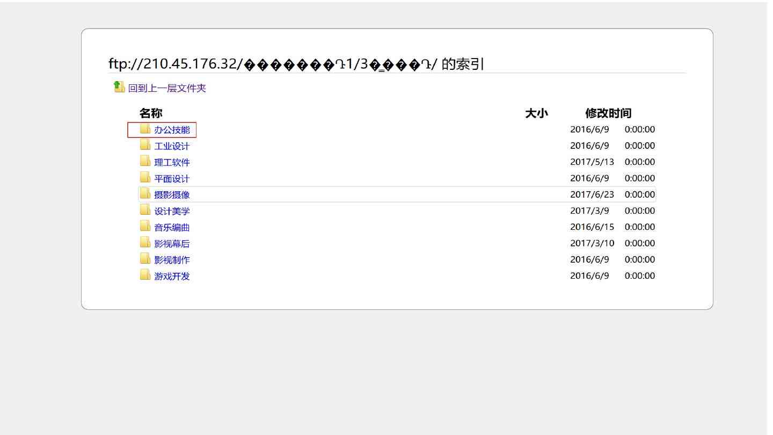773x435 pixels.
Task: Open the 摄影摄像 folder link
Action: 172,195
